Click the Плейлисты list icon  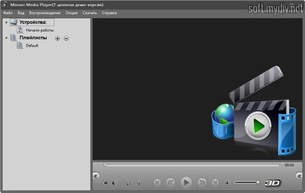click(13, 37)
